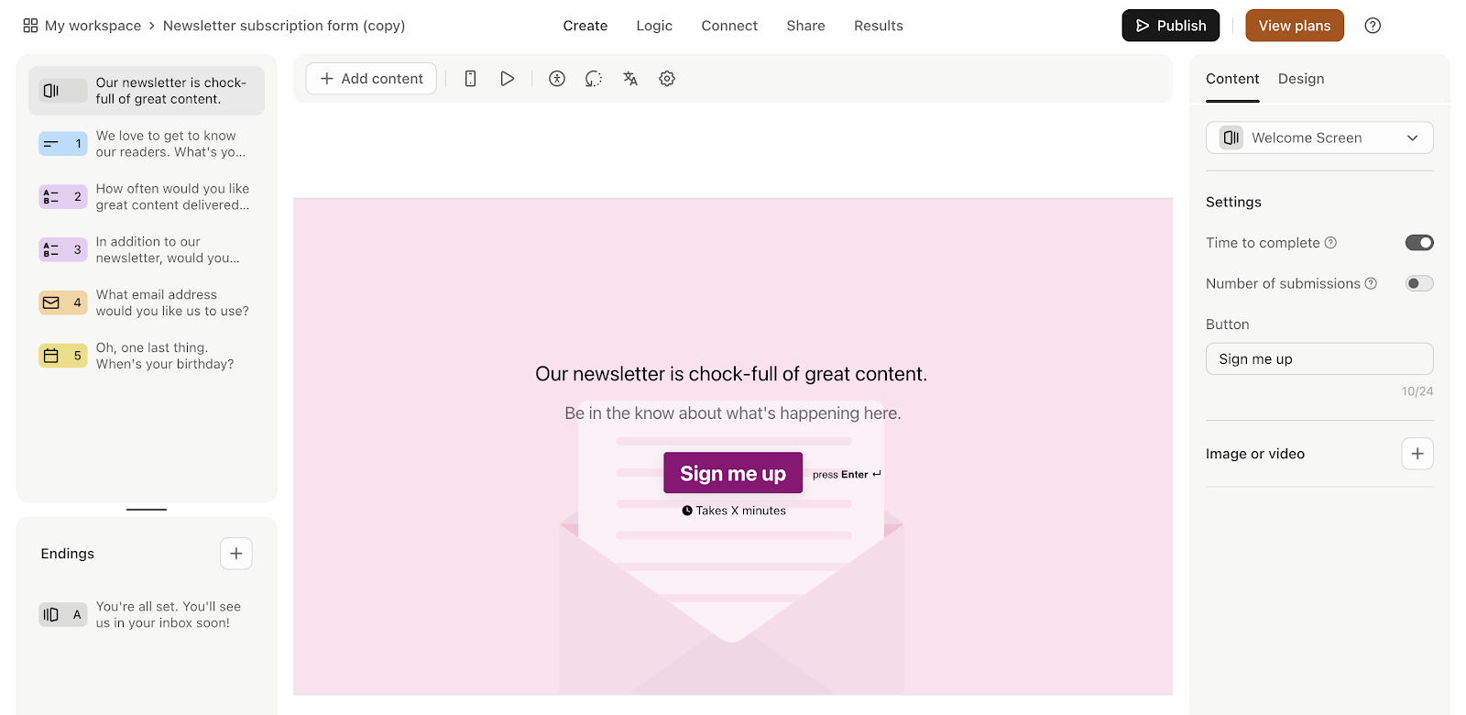Screen dimensions: 1466x715
Task: Click the Publish button
Action: 1170,25
